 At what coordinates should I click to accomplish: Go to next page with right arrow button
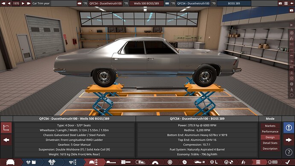[289, 140]
